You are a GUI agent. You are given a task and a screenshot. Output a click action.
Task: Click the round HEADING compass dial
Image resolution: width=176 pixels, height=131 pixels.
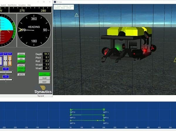(x=34, y=30)
